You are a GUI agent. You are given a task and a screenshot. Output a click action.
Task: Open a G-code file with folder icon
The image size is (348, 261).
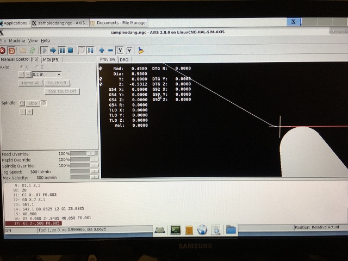(23, 51)
